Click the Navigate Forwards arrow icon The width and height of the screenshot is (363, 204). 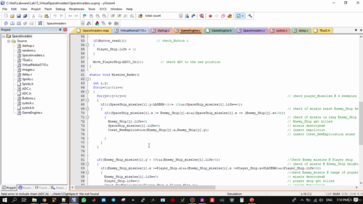77,16
